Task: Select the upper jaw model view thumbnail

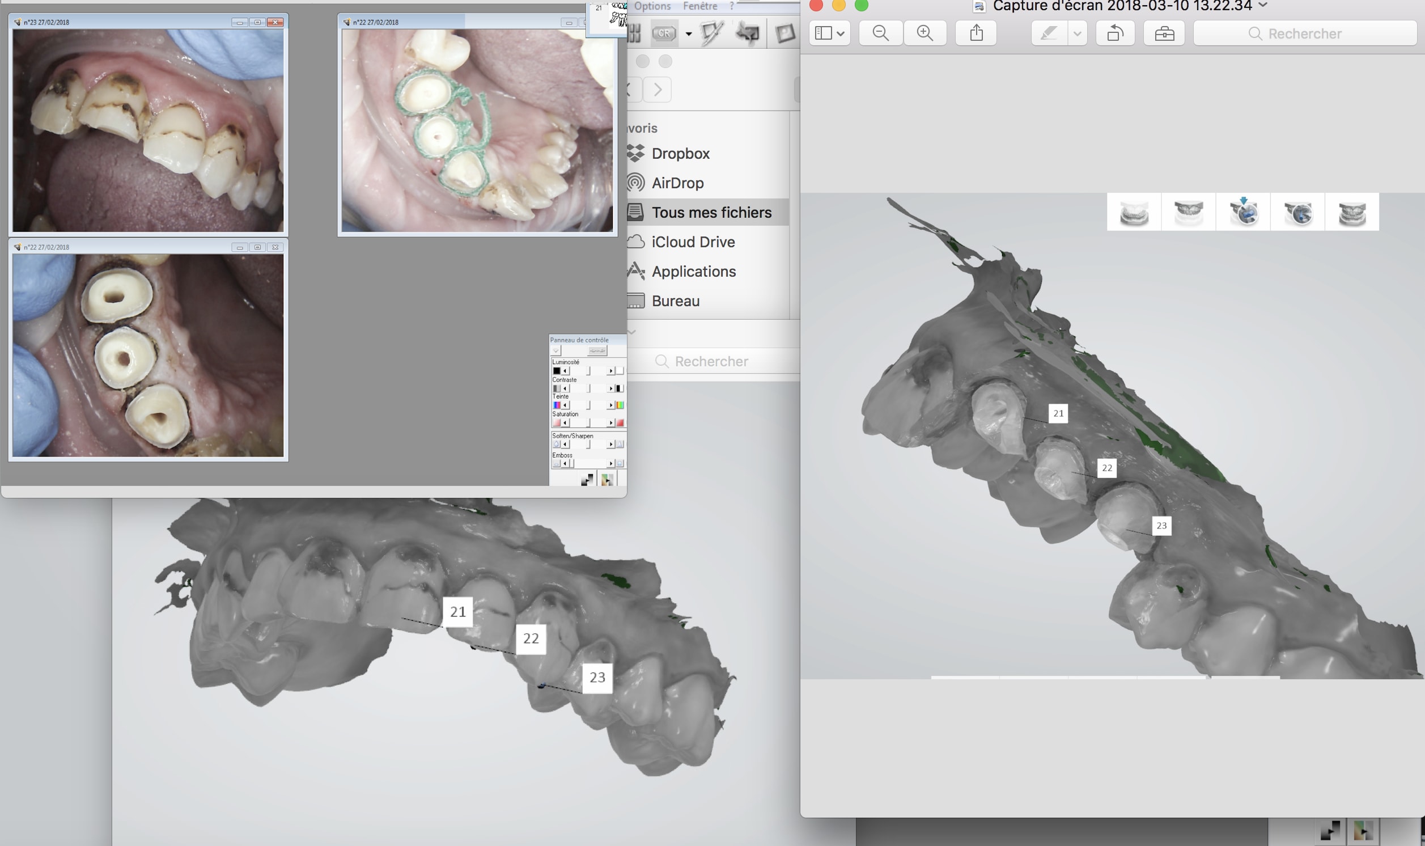Action: click(1189, 212)
